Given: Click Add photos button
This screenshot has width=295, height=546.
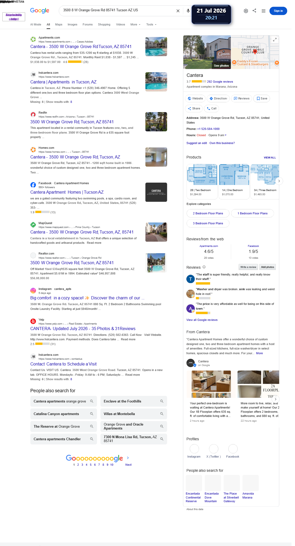Looking at the screenshot, I should point(267,267).
